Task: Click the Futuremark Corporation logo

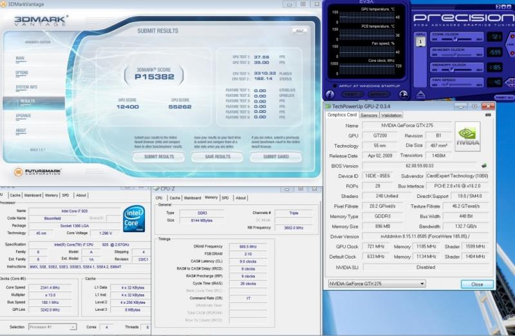Action: (x=38, y=172)
